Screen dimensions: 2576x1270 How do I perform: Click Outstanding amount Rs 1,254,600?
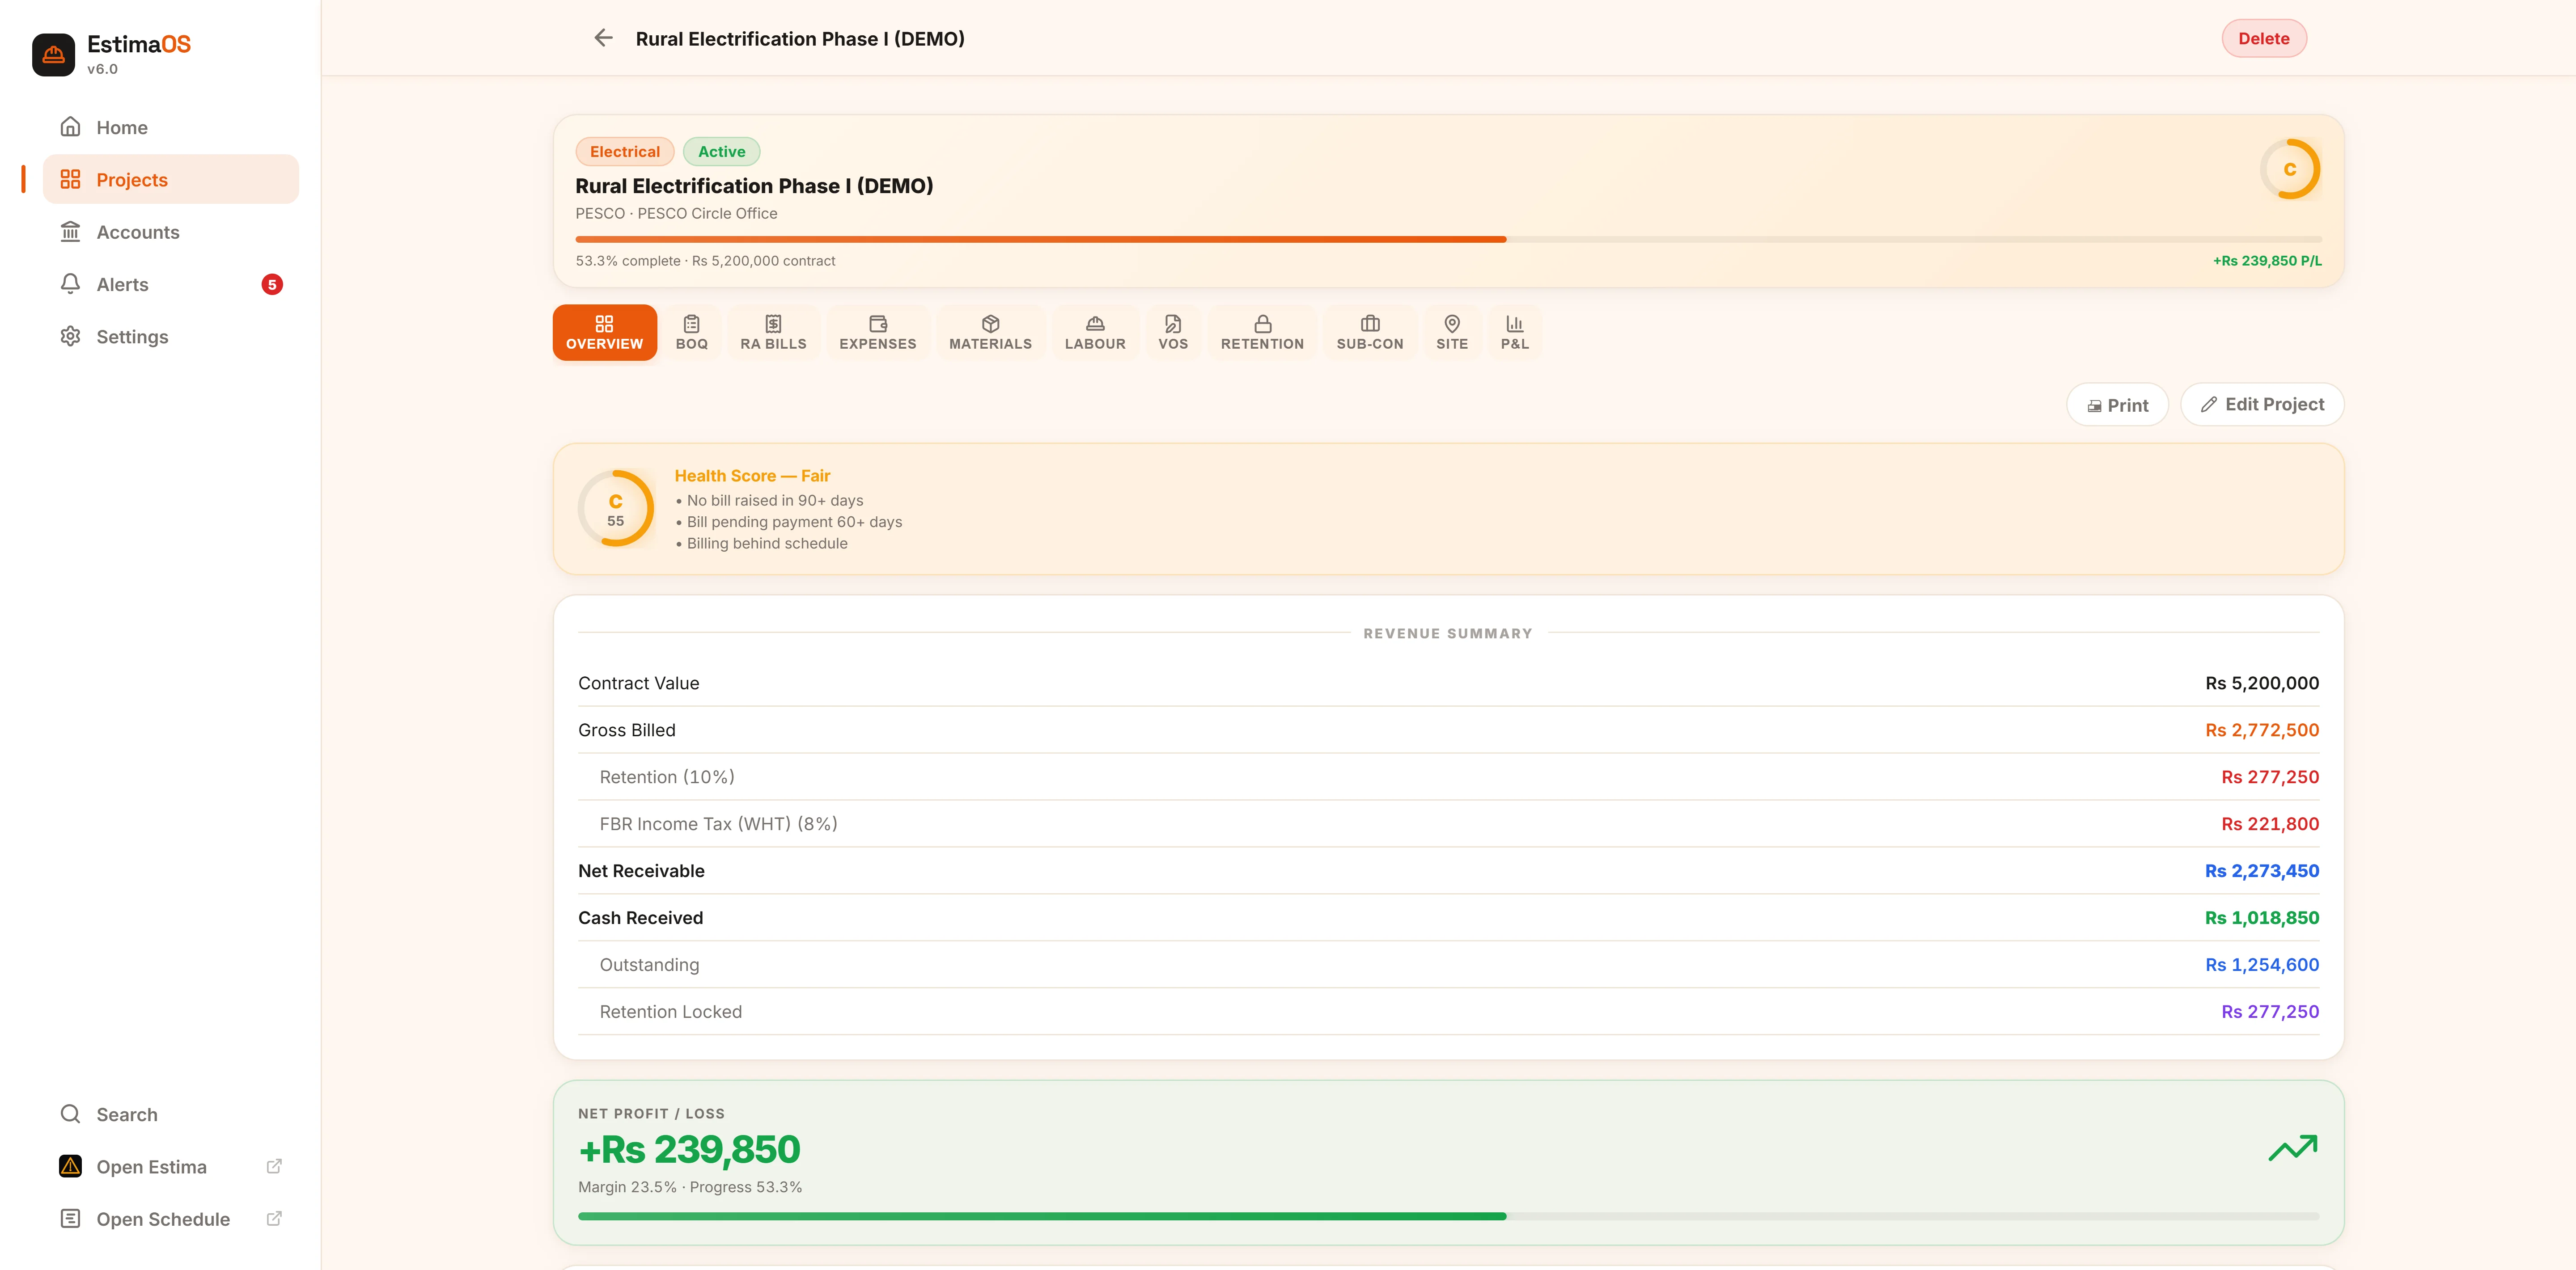click(2262, 964)
